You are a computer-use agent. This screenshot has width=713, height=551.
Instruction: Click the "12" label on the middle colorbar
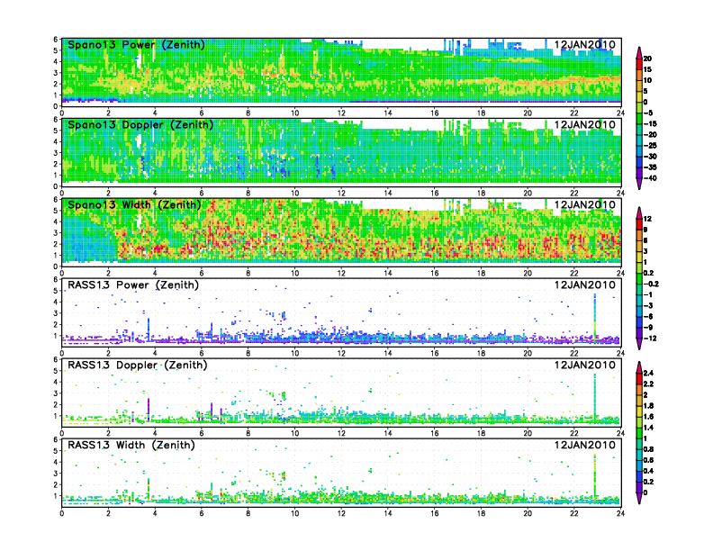tap(647, 219)
